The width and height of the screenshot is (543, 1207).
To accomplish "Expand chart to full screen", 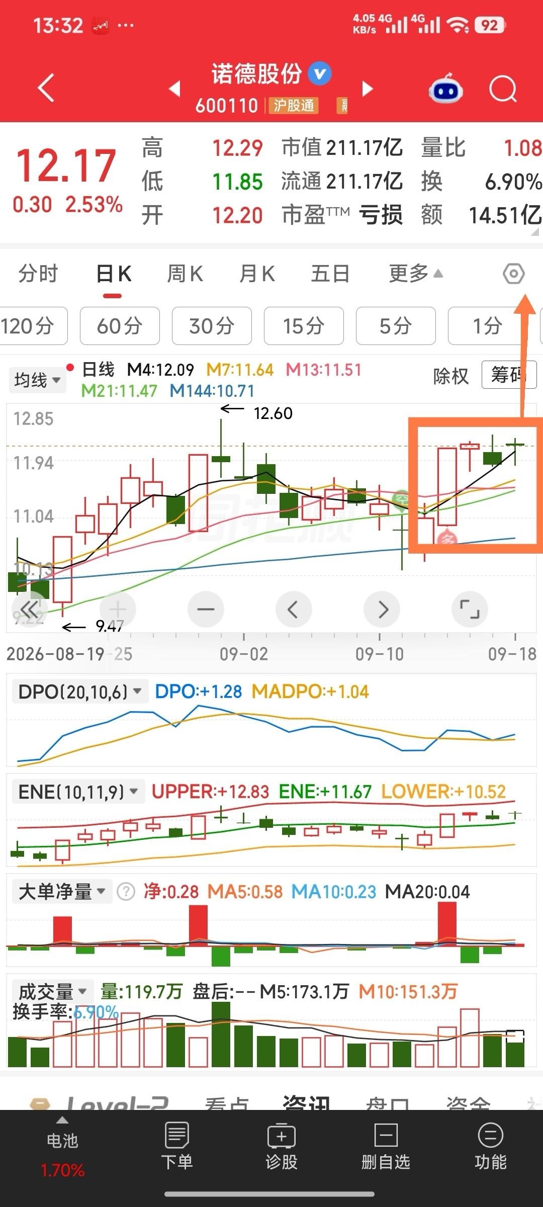I will [x=470, y=610].
